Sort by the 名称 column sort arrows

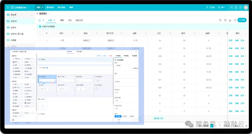[x=72, y=33]
